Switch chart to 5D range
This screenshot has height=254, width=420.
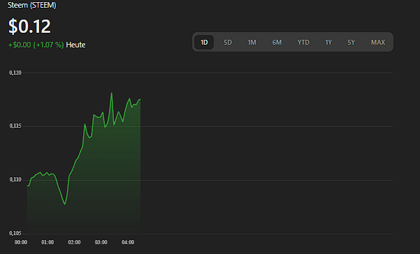click(x=228, y=43)
